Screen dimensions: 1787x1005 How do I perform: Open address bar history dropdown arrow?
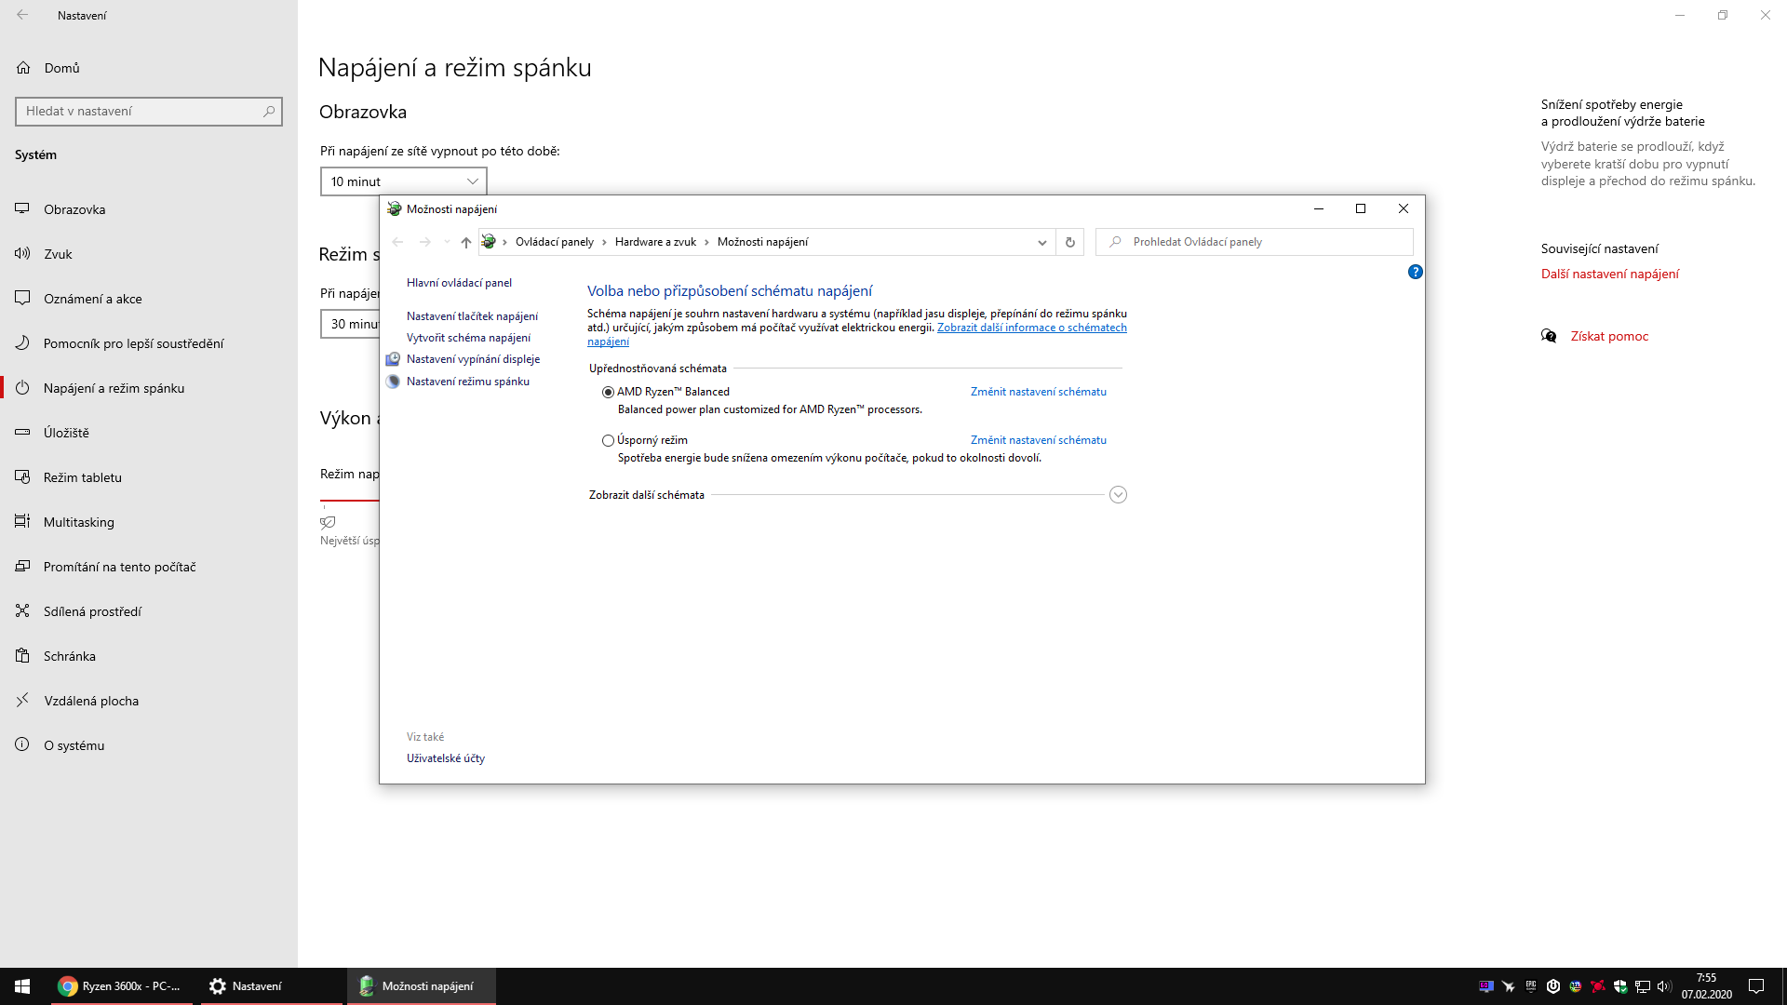(x=1041, y=242)
